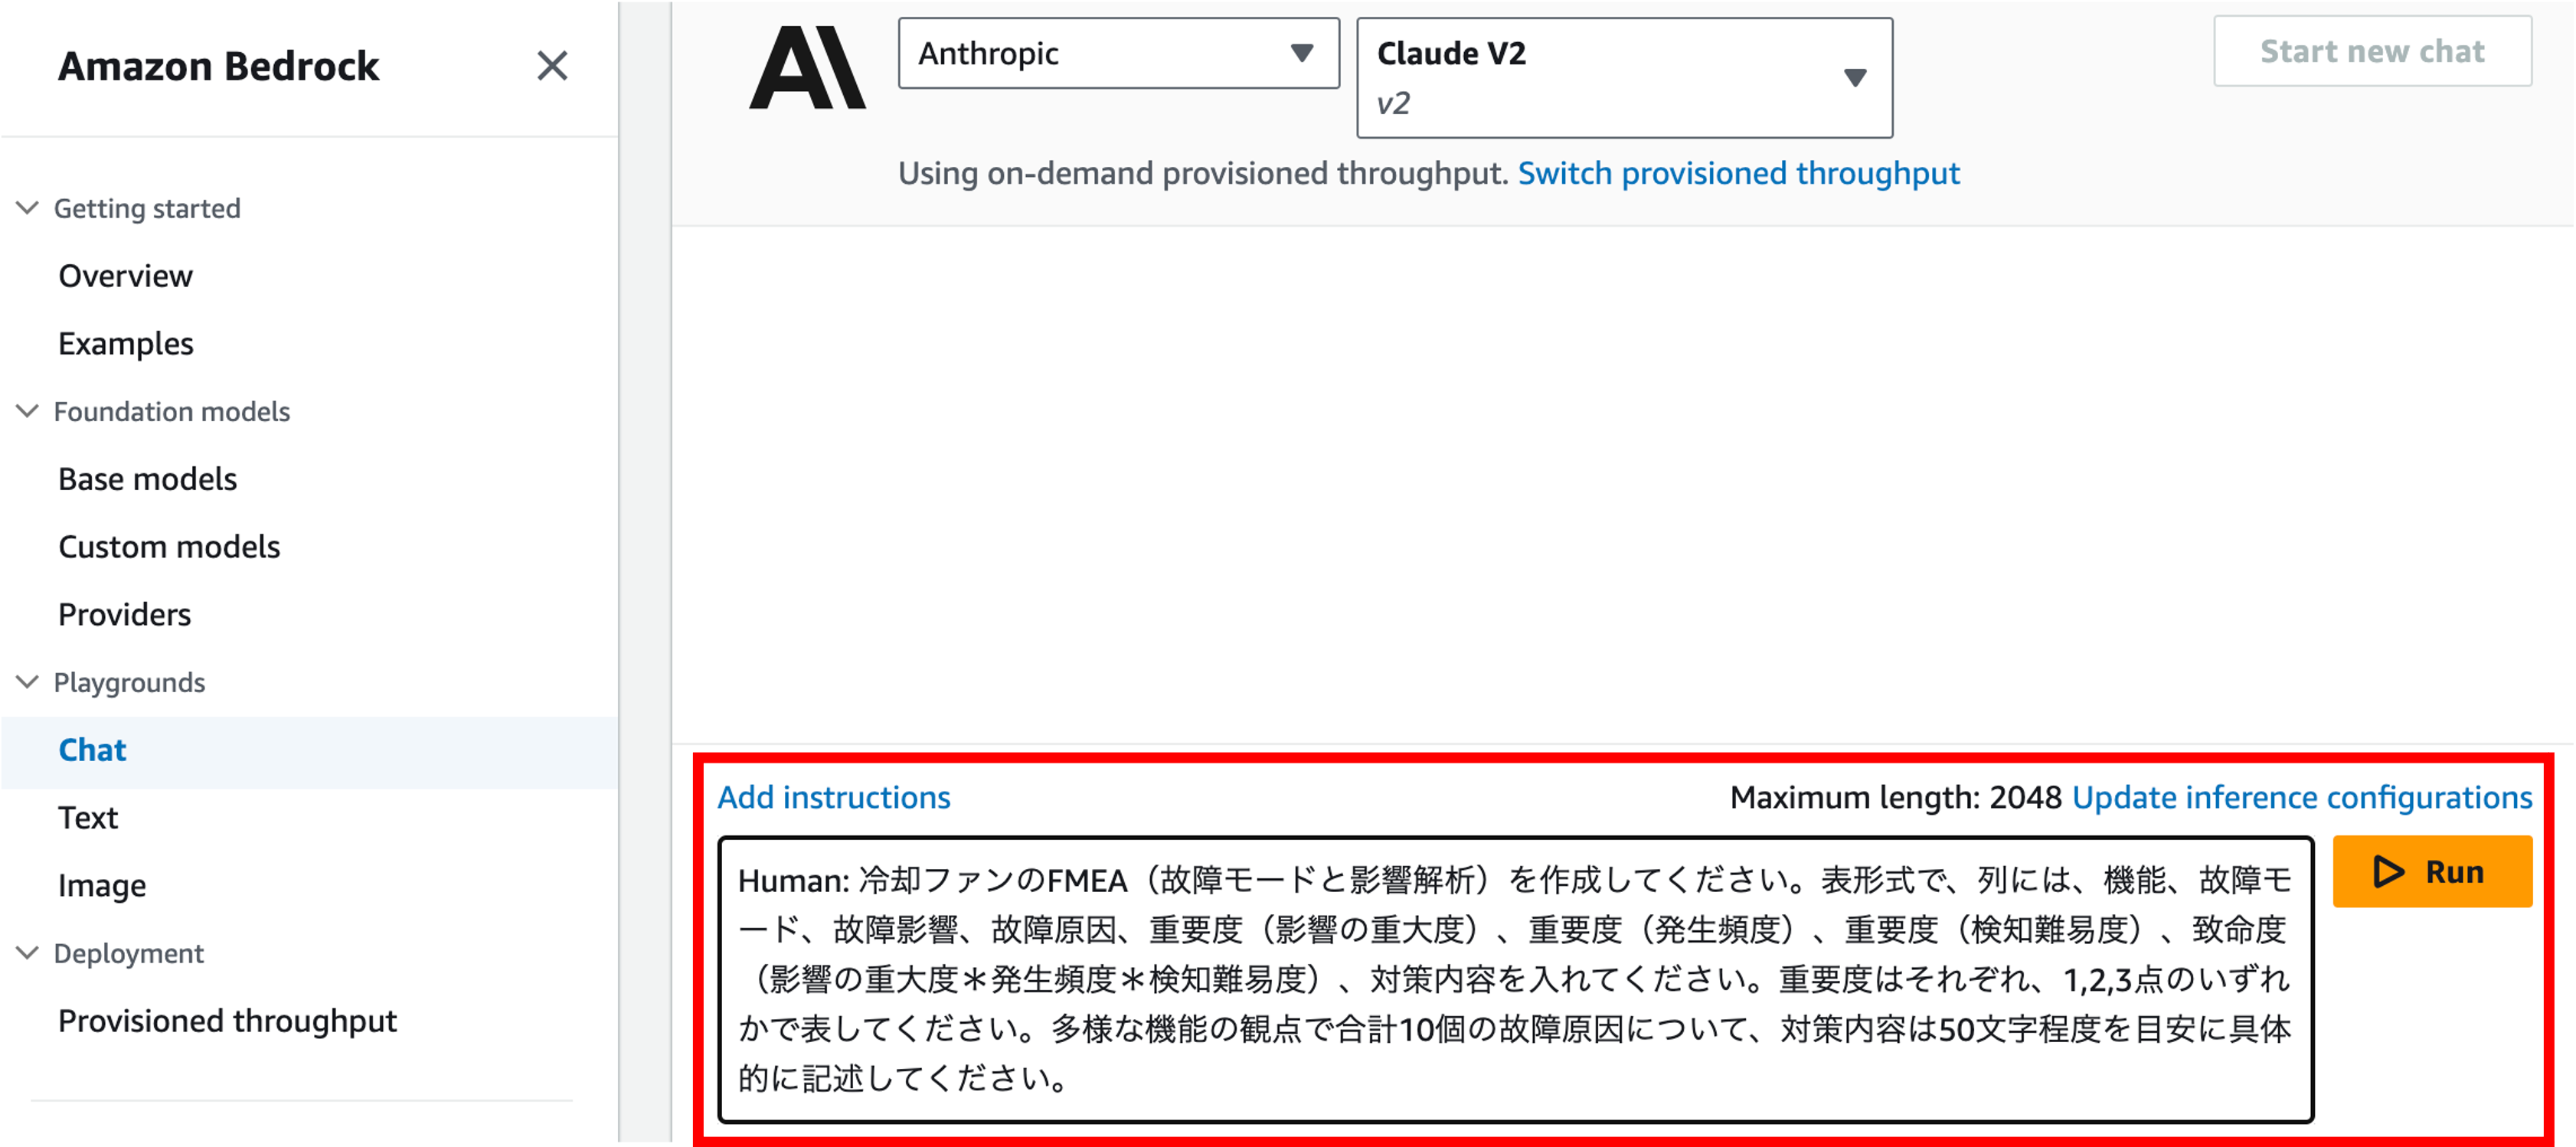Open Switch provisioned throughput link
Screen dimensions: 2576x1147
pyautogui.click(x=1738, y=173)
